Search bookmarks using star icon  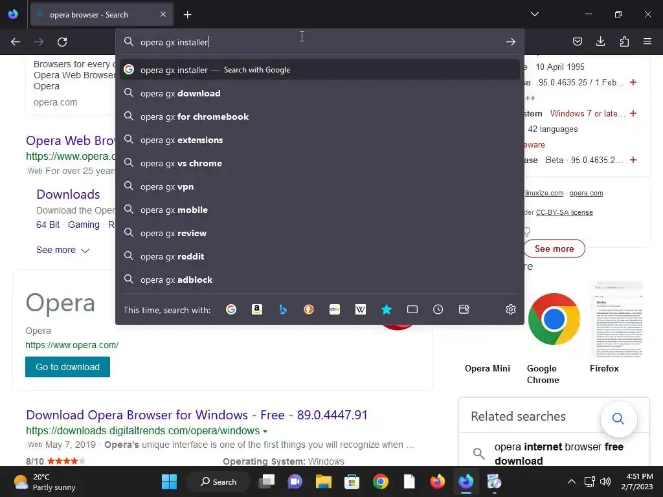click(386, 309)
